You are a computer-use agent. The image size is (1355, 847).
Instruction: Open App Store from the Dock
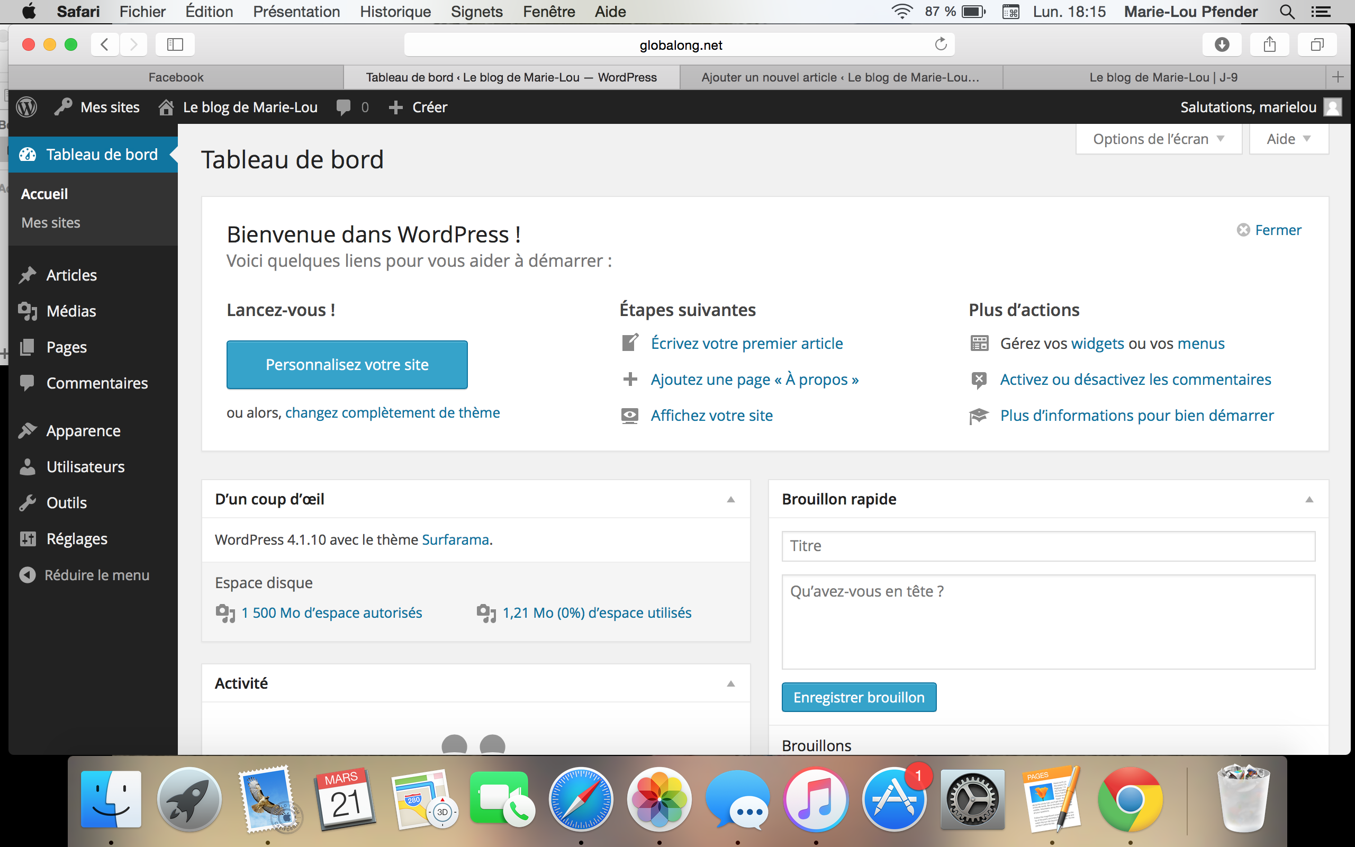[x=894, y=799]
